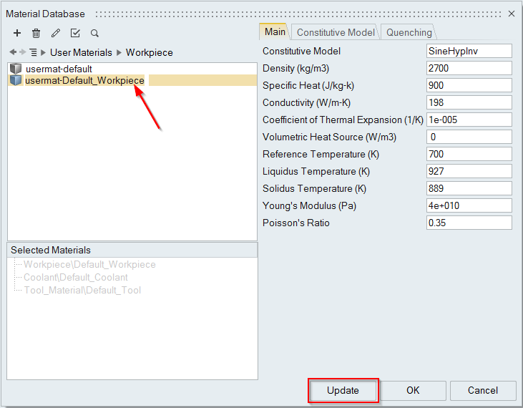Screen dimensions: 523x408
Task: Click the back navigation arrow
Action: [13, 52]
